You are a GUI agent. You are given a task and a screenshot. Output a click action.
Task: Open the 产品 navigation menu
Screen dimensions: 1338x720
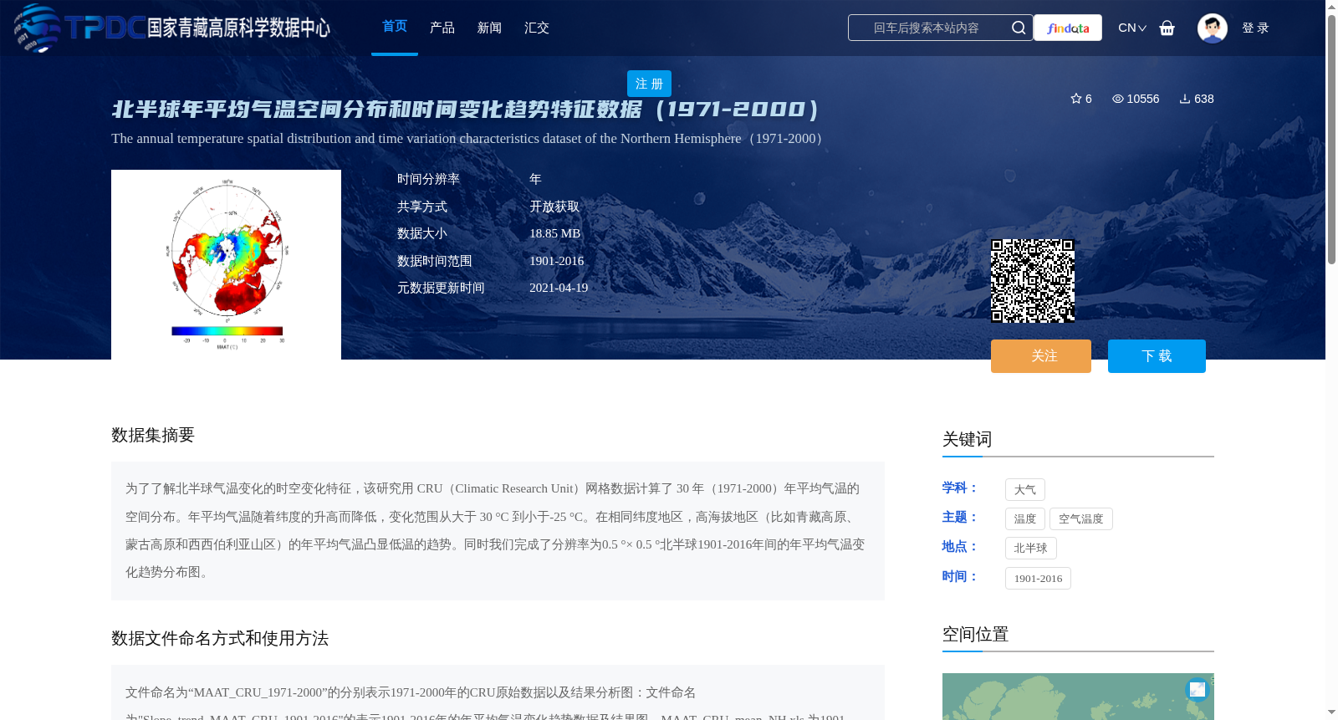click(x=442, y=28)
